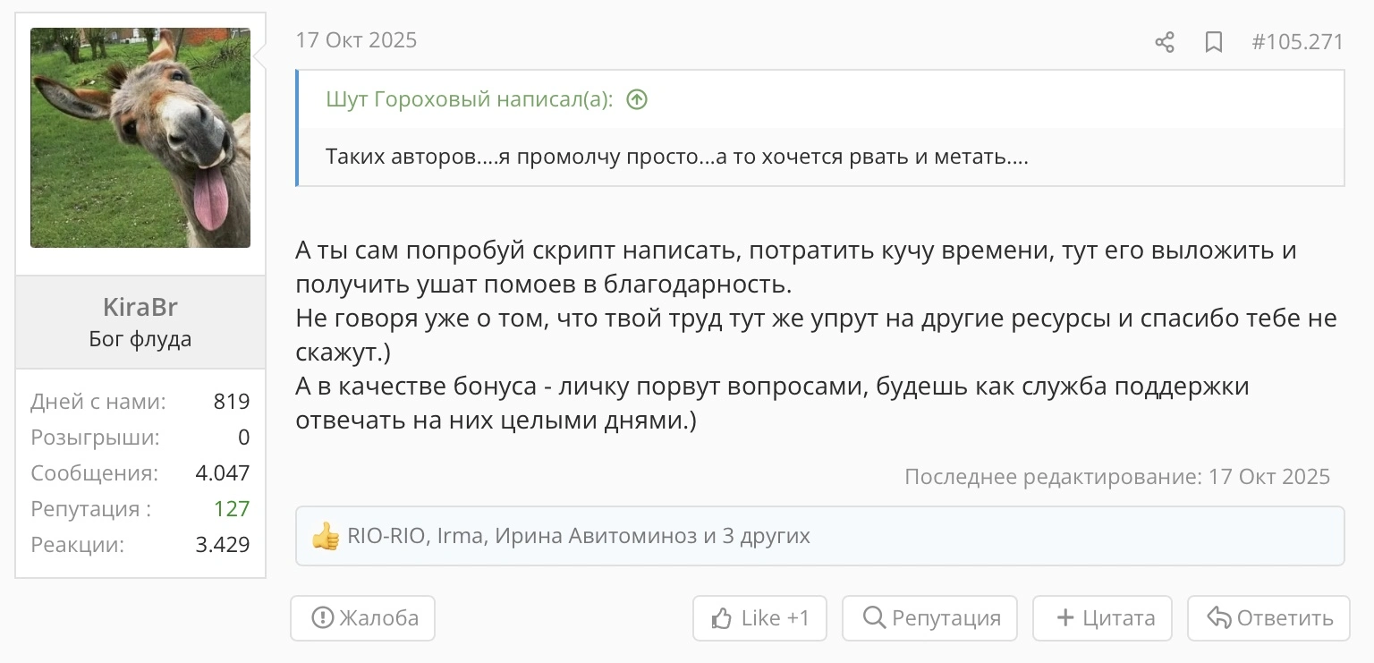Viewport: 1374px width, 663px height.
Task: Click the green reputation value 127
Action: click(232, 508)
